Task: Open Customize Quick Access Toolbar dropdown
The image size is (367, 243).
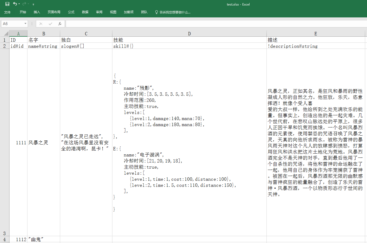Action: [33, 4]
